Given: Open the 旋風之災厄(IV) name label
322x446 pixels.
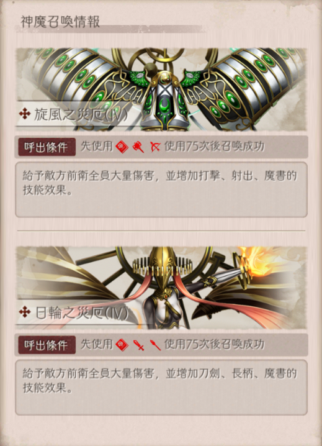Looking at the screenshot, I should point(81,114).
